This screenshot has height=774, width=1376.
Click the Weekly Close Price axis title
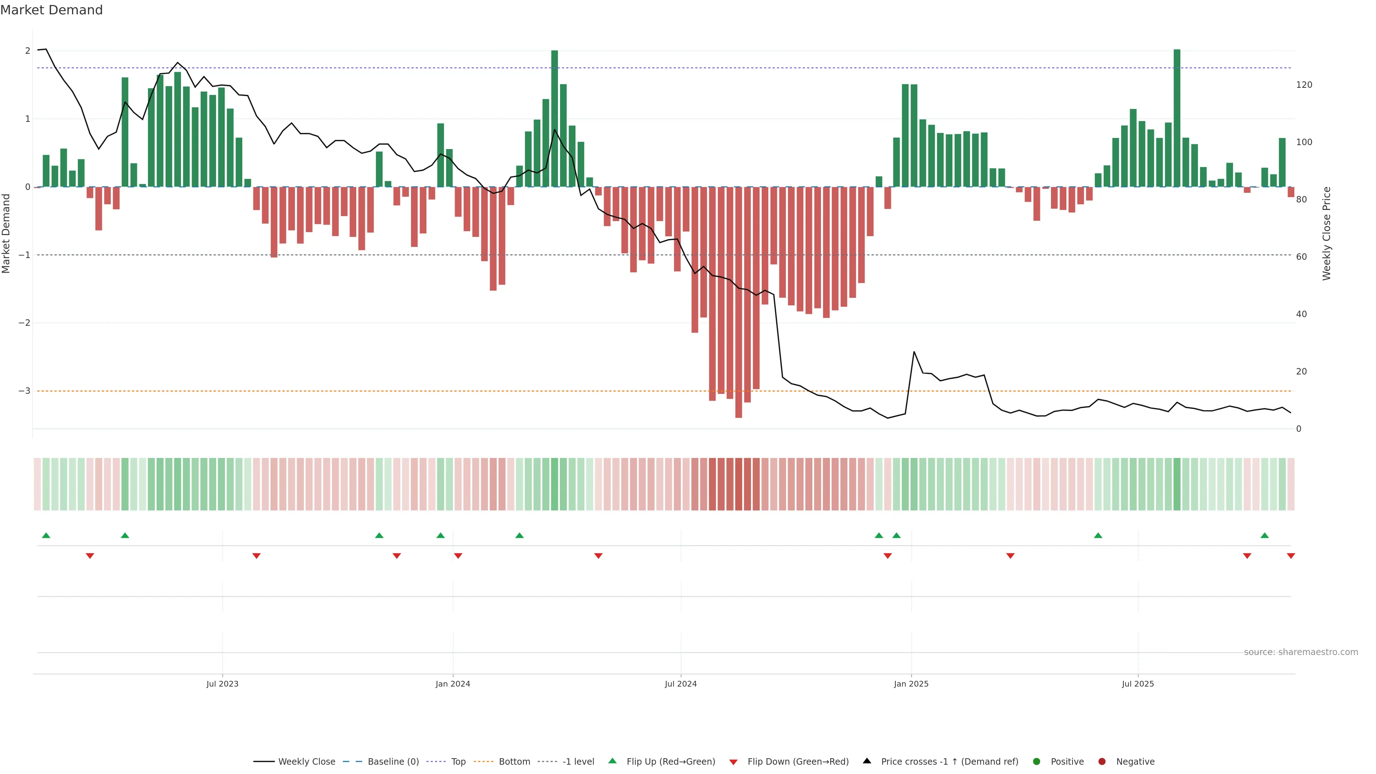coord(1327,233)
